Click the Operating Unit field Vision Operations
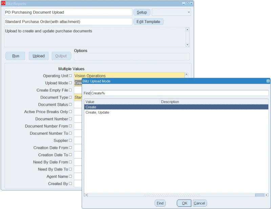 click(x=129, y=76)
